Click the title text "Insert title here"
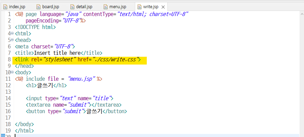 pos(58,53)
